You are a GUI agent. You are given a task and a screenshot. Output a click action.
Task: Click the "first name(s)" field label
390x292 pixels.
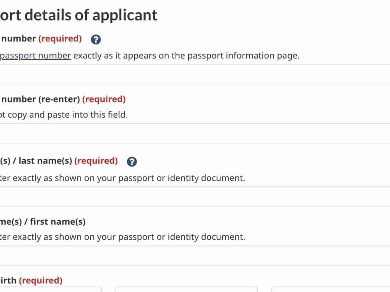(x=43, y=221)
